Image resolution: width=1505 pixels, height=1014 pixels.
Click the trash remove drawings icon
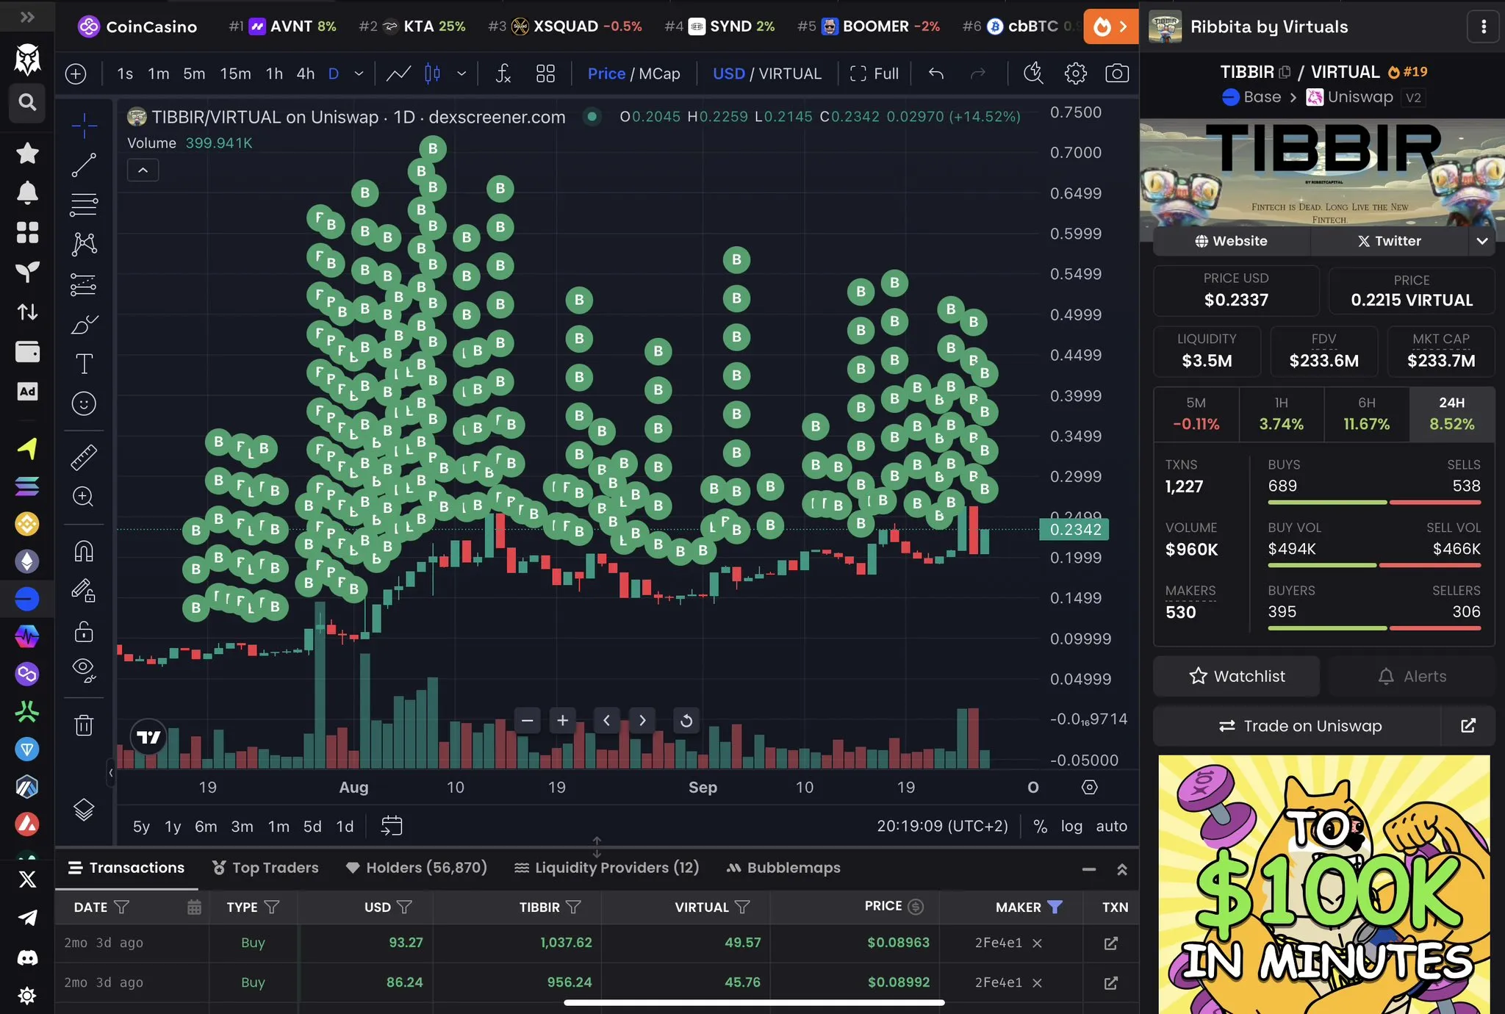(84, 725)
